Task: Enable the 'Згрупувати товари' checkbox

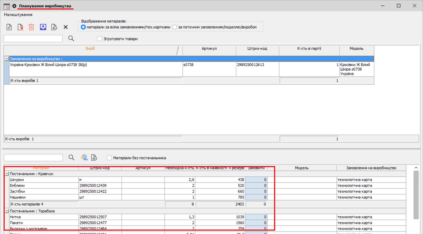Action: pos(100,39)
